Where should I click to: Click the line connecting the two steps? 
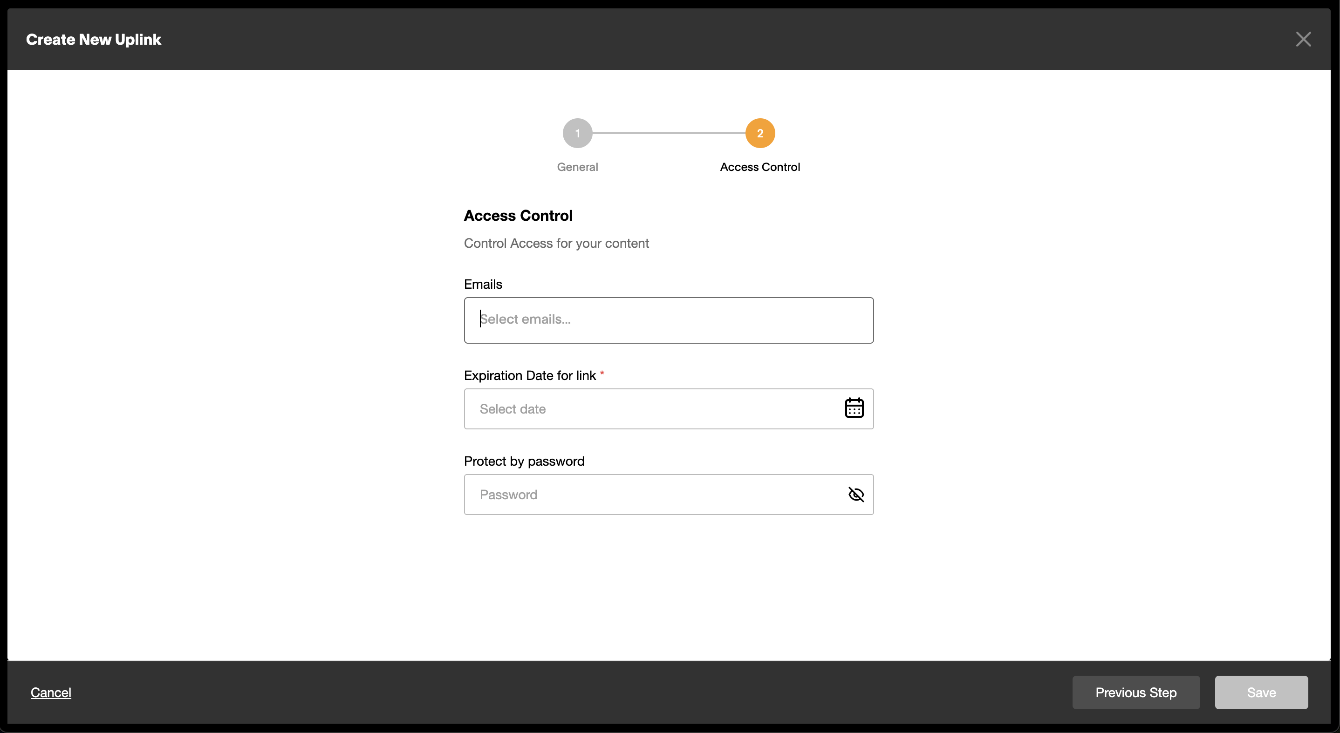pyautogui.click(x=669, y=133)
